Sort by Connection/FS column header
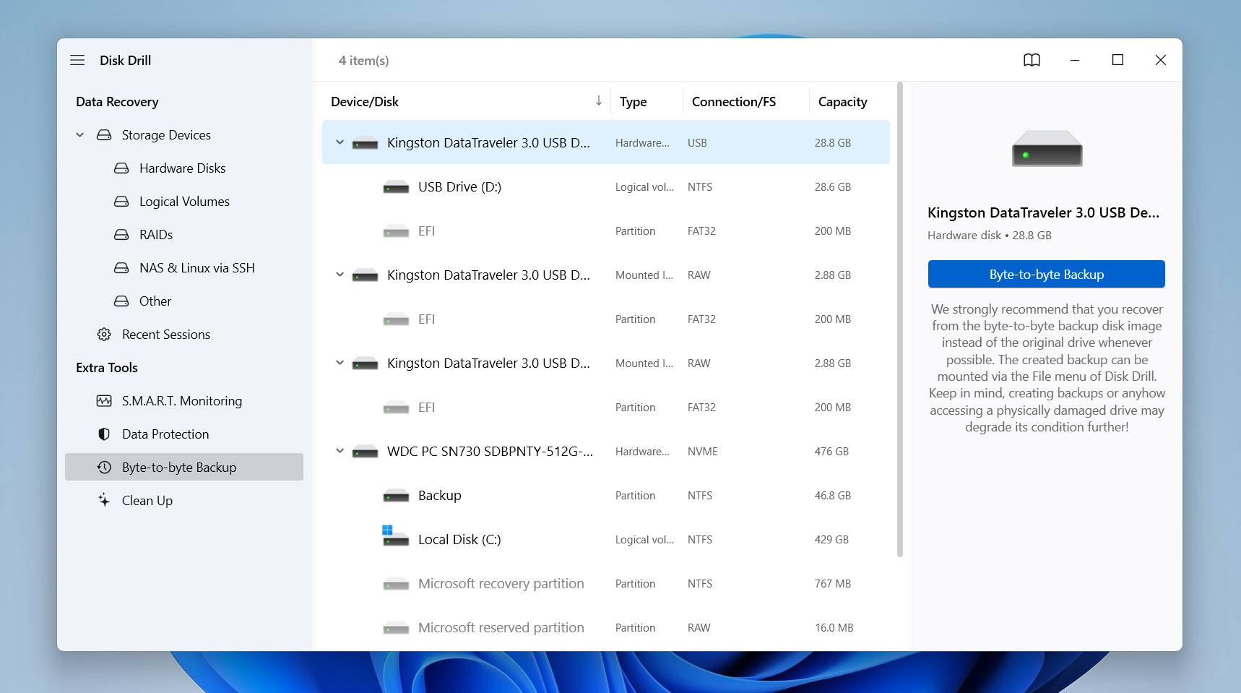 pyautogui.click(x=734, y=102)
